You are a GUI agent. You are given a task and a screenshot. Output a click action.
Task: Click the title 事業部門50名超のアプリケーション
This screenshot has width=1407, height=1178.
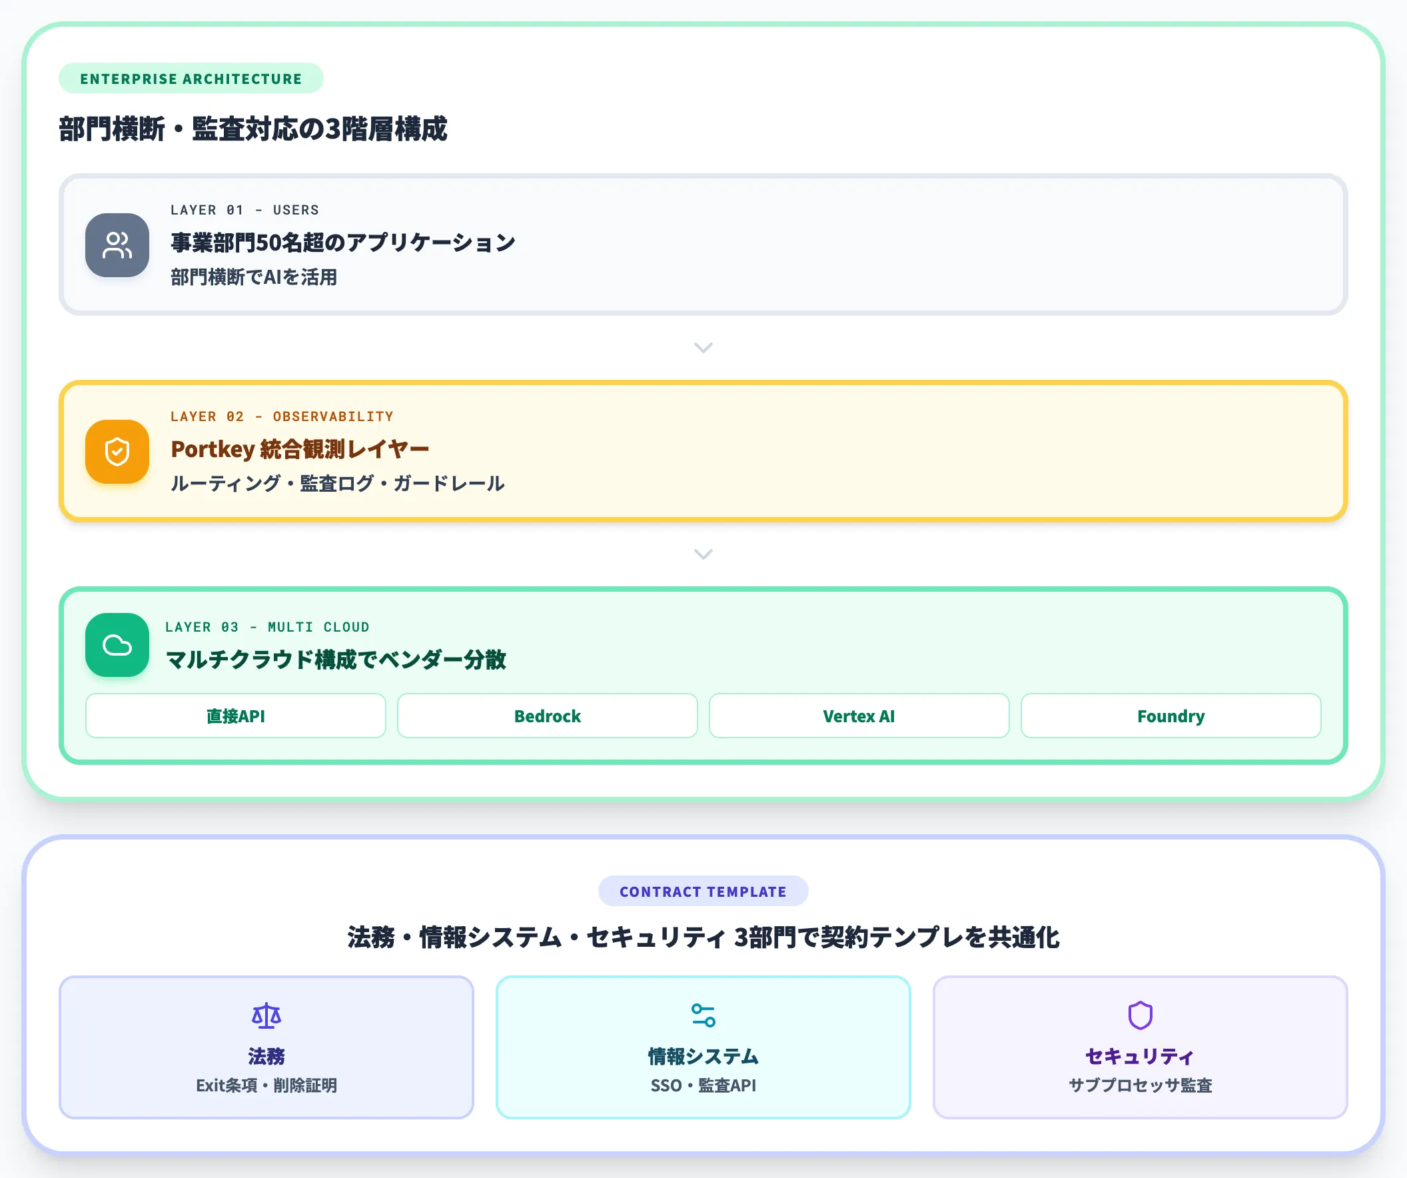[343, 242]
